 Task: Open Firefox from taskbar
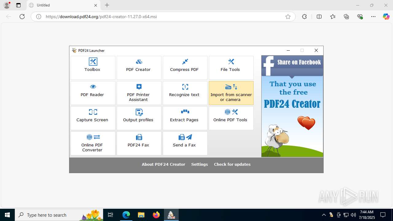point(156,215)
